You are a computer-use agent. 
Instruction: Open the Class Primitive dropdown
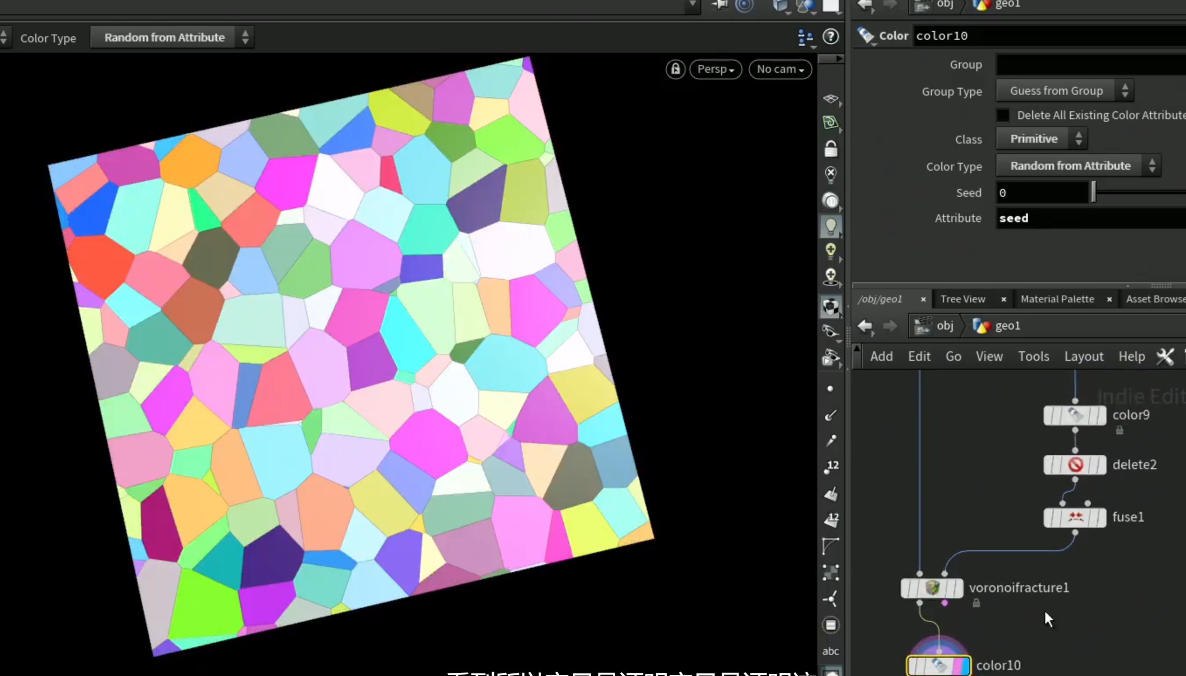(1041, 139)
